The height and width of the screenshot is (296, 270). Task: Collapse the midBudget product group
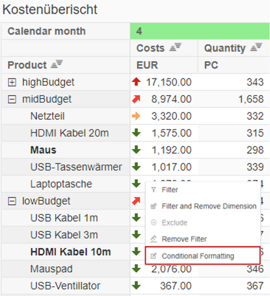[12, 99]
